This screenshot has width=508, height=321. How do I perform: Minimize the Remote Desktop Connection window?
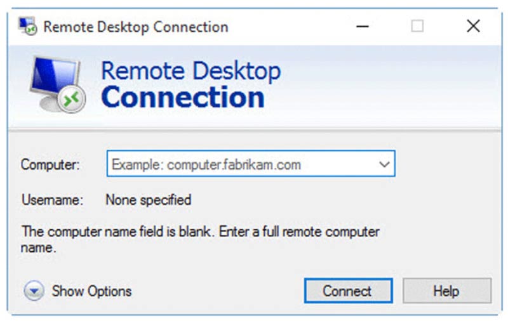363,27
